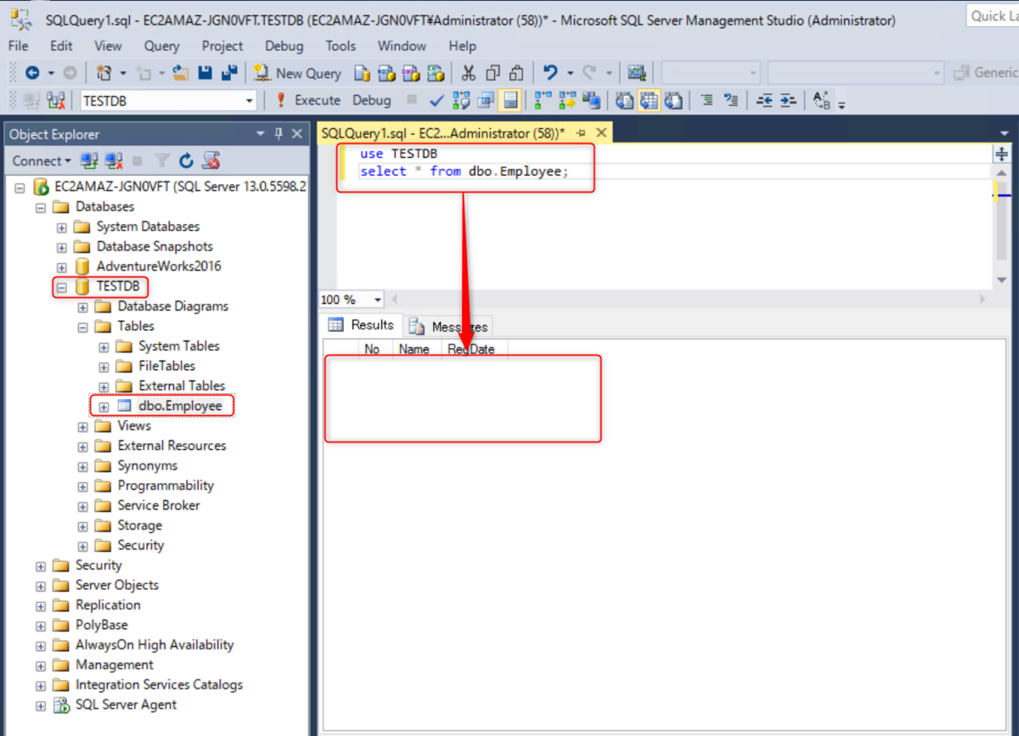The image size is (1019, 736).
Task: Toggle Include Client Statistics icon
Action: (592, 100)
